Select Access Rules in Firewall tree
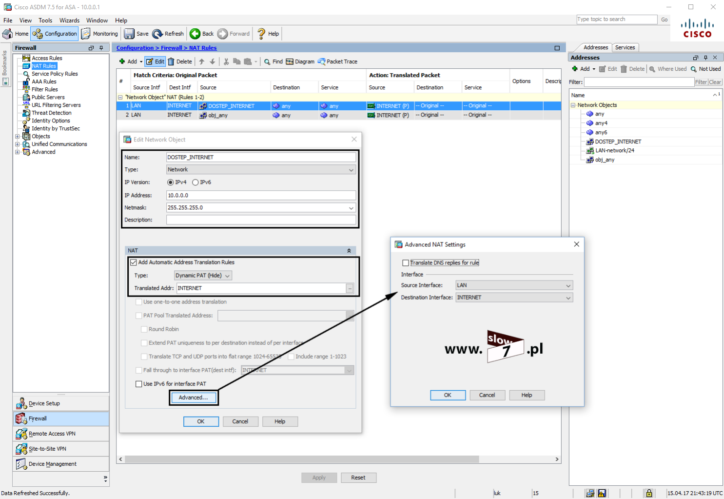 point(47,58)
